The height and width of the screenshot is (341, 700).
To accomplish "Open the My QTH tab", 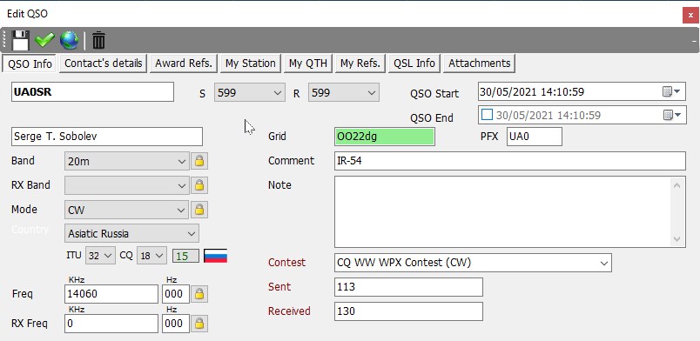I will pyautogui.click(x=308, y=64).
